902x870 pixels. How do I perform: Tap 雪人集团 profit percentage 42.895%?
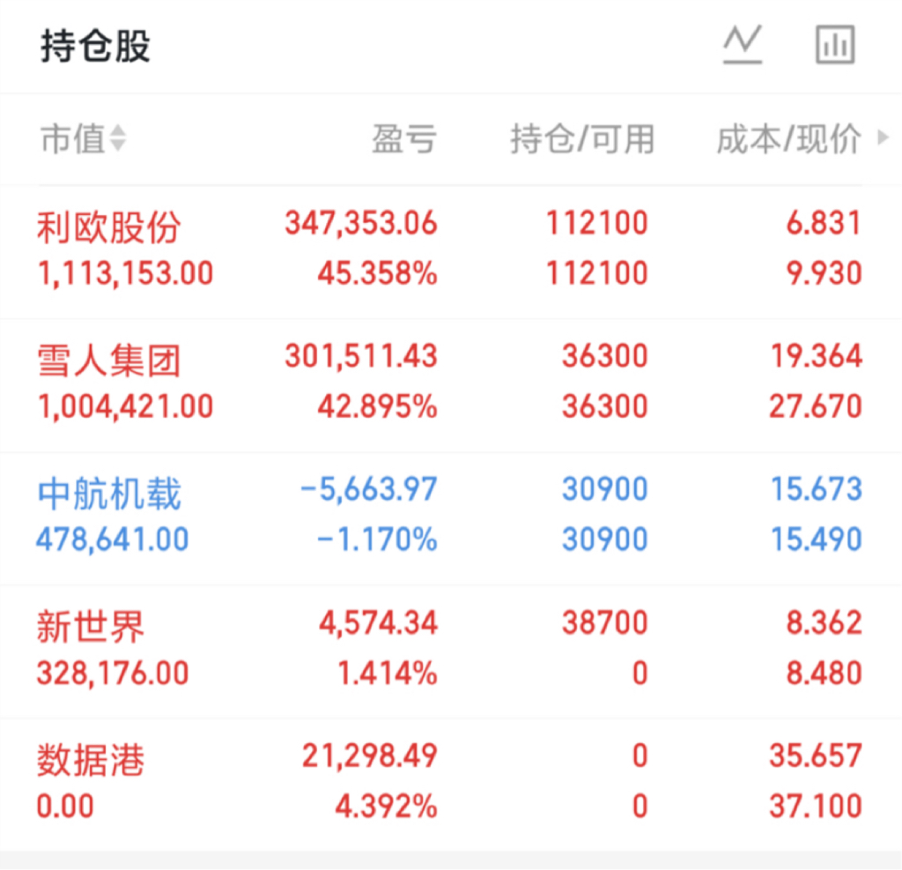377,406
